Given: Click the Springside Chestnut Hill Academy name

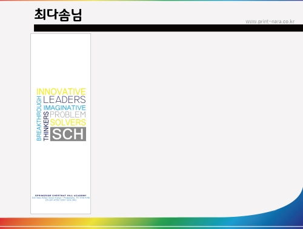Looking at the screenshot, I should (61, 196).
